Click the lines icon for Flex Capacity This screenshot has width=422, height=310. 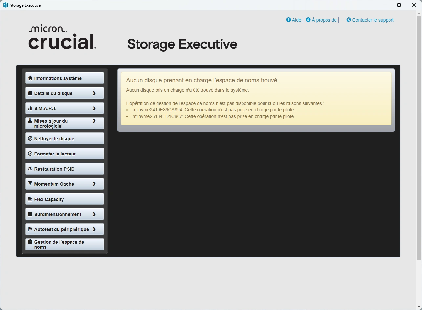pos(30,199)
